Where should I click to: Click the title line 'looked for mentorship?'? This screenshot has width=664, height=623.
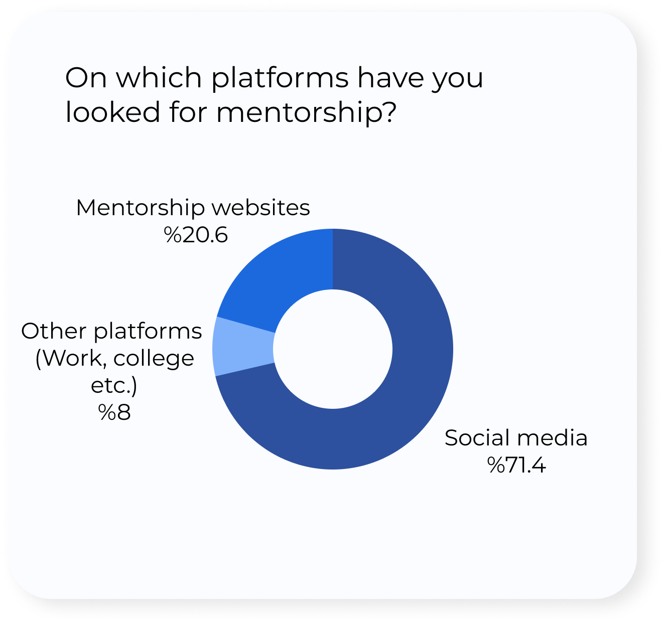click(231, 111)
